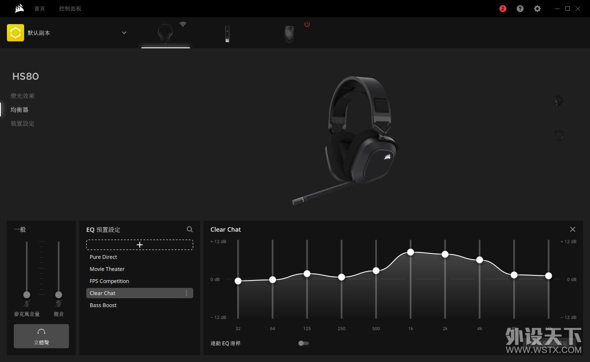
Task: Click the microphone volume slider handle
Action: tap(27, 295)
